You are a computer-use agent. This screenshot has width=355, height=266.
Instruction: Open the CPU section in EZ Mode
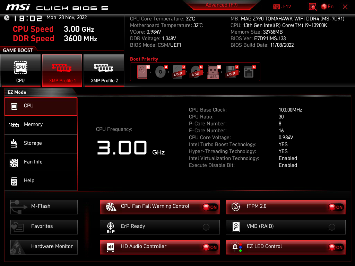41,107
